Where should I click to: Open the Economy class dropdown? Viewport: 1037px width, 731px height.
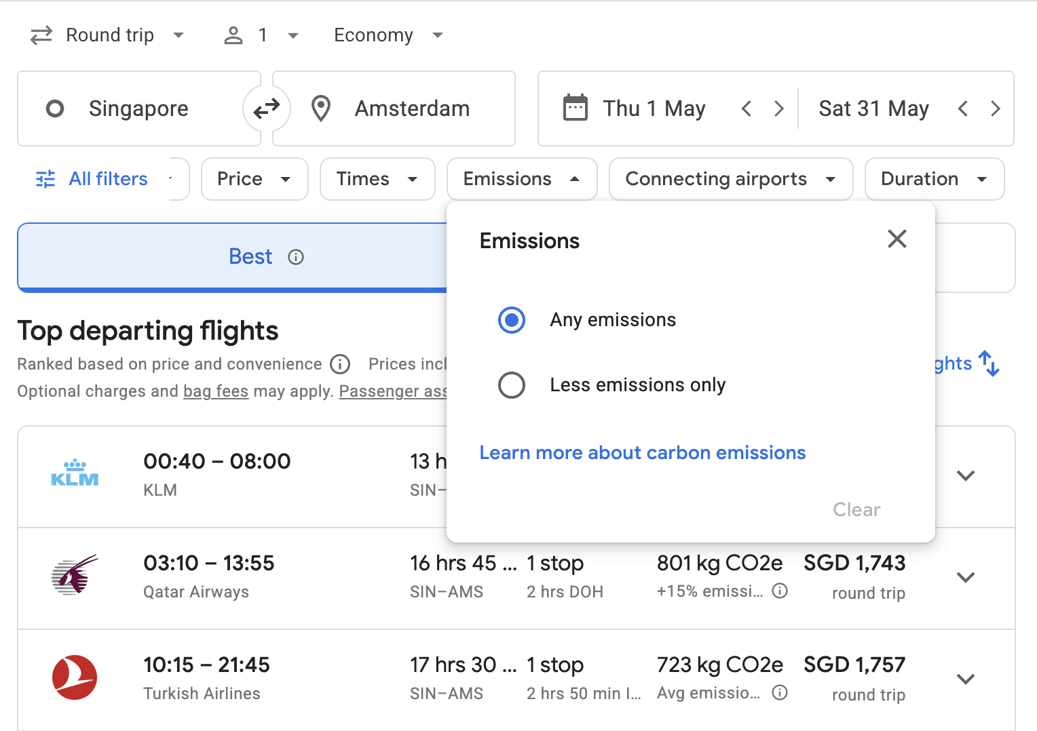388,35
